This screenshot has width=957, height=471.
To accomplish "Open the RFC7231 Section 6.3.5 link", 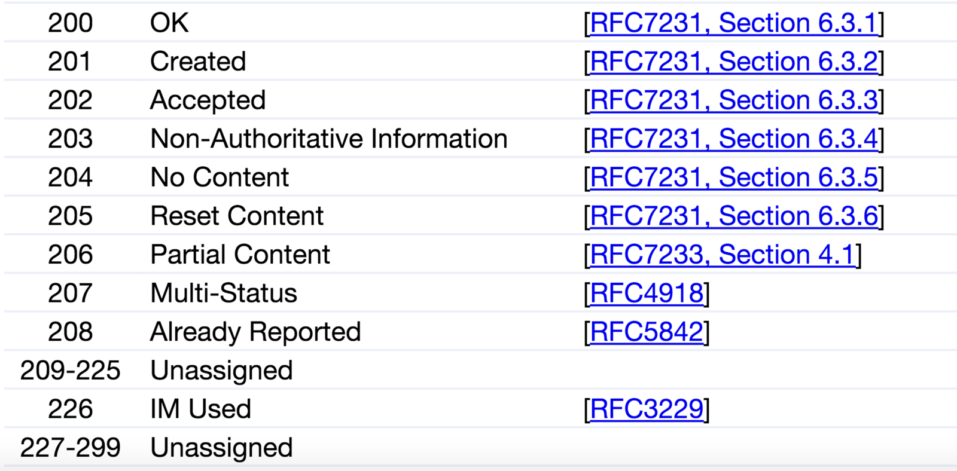I will click(x=733, y=178).
